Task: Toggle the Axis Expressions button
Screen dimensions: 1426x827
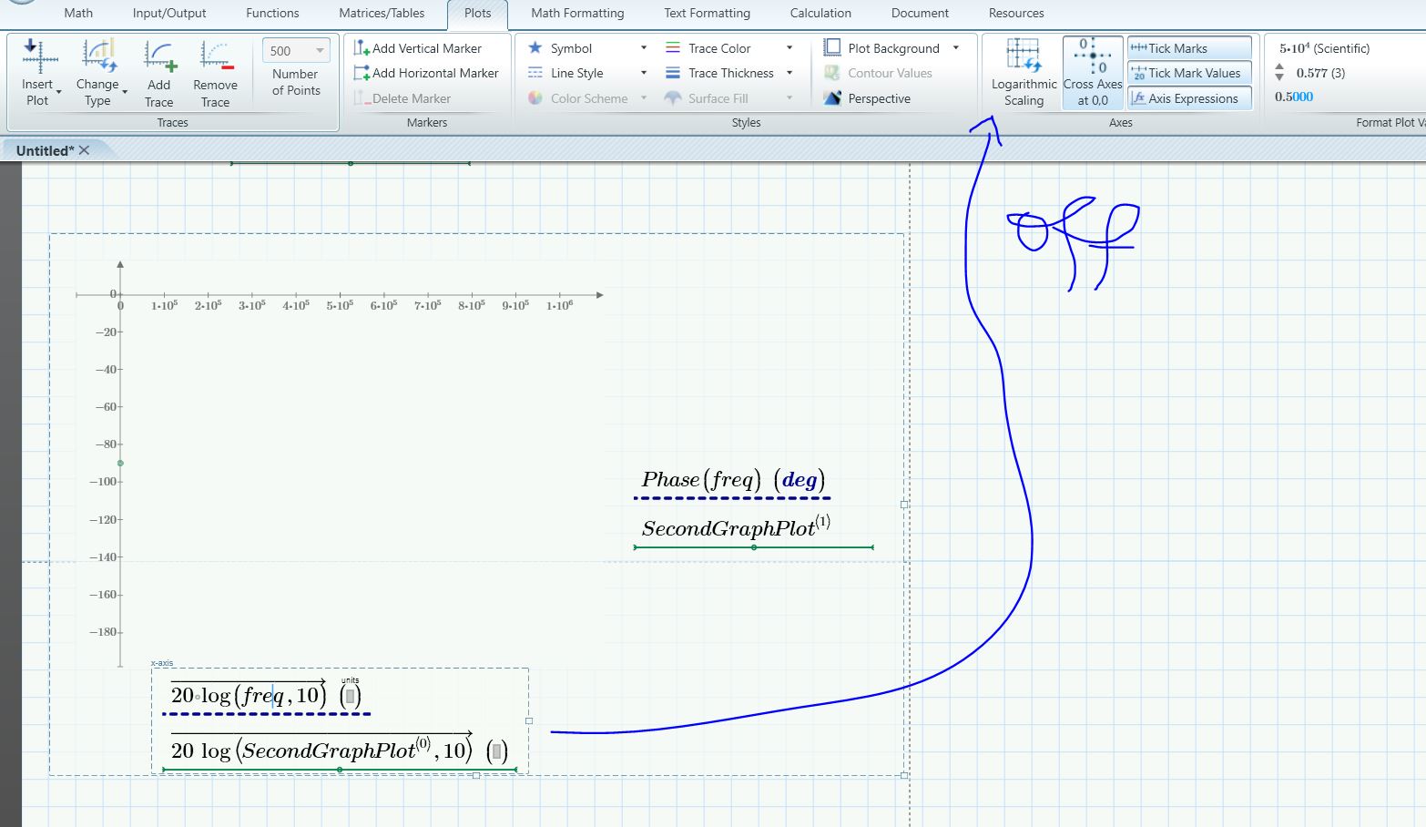Action: coord(1189,98)
